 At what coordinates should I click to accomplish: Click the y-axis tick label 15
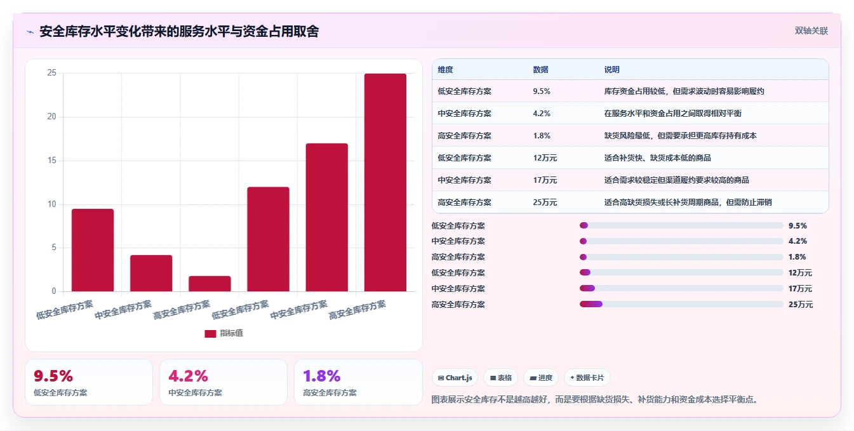pos(52,161)
